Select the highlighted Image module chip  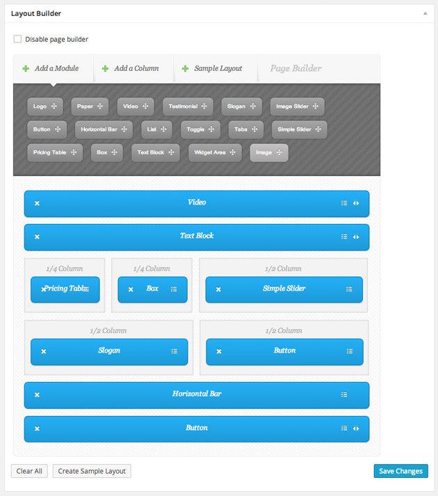(269, 152)
